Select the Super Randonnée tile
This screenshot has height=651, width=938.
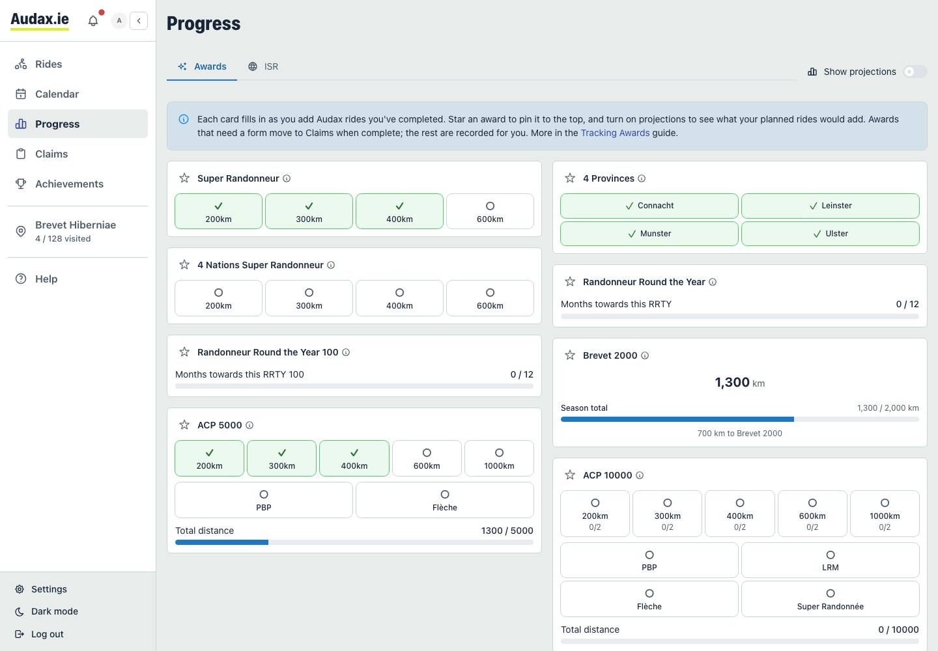pyautogui.click(x=831, y=599)
